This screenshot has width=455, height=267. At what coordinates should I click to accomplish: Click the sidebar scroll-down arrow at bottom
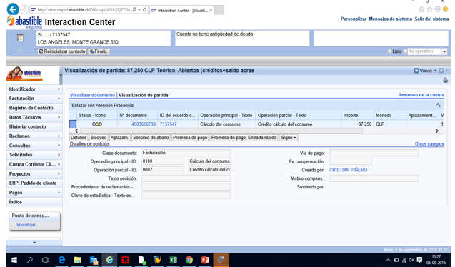point(34,243)
